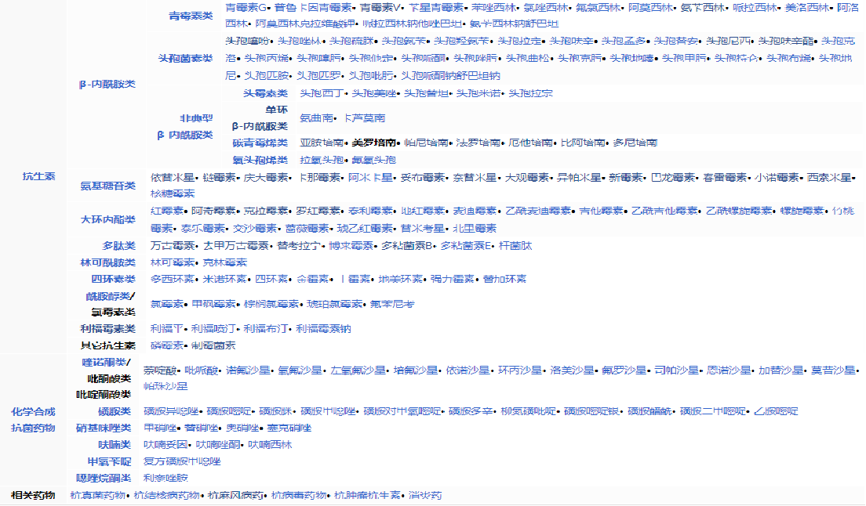Select the β-内酰胺类 group link
Viewport: 866px width, 506px height.
point(106,84)
